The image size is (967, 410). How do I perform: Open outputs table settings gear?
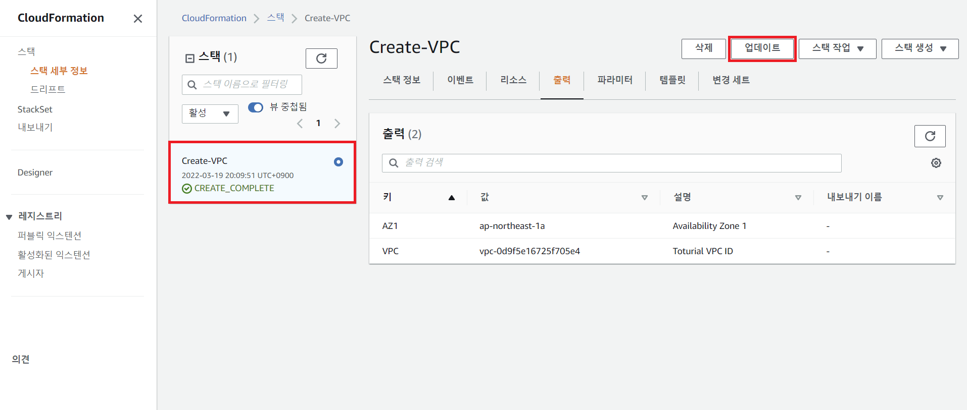pyautogui.click(x=936, y=163)
